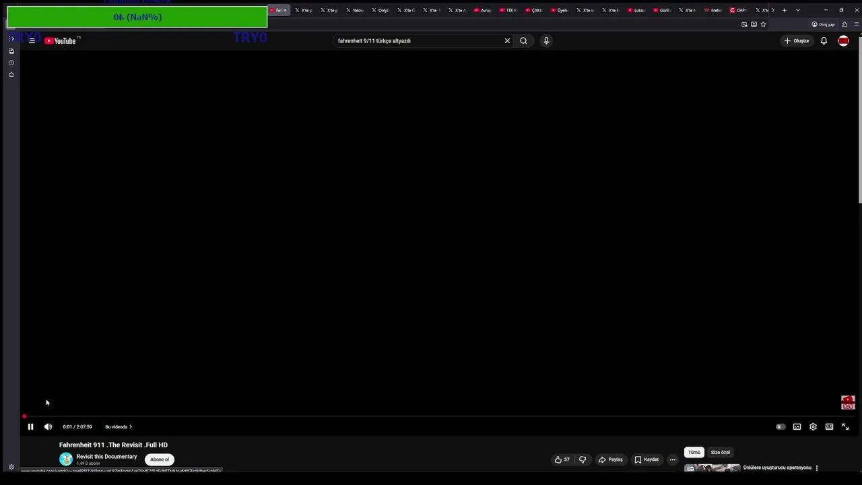Image resolution: width=862 pixels, height=485 pixels.
Task: Select the 'Size özel' filter chip
Action: [x=720, y=452]
